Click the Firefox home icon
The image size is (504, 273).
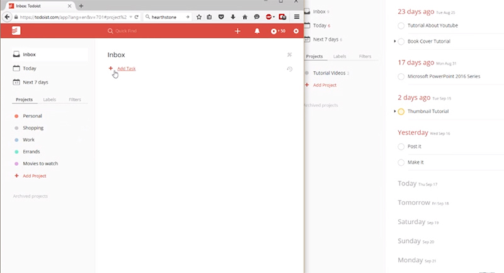(245, 16)
